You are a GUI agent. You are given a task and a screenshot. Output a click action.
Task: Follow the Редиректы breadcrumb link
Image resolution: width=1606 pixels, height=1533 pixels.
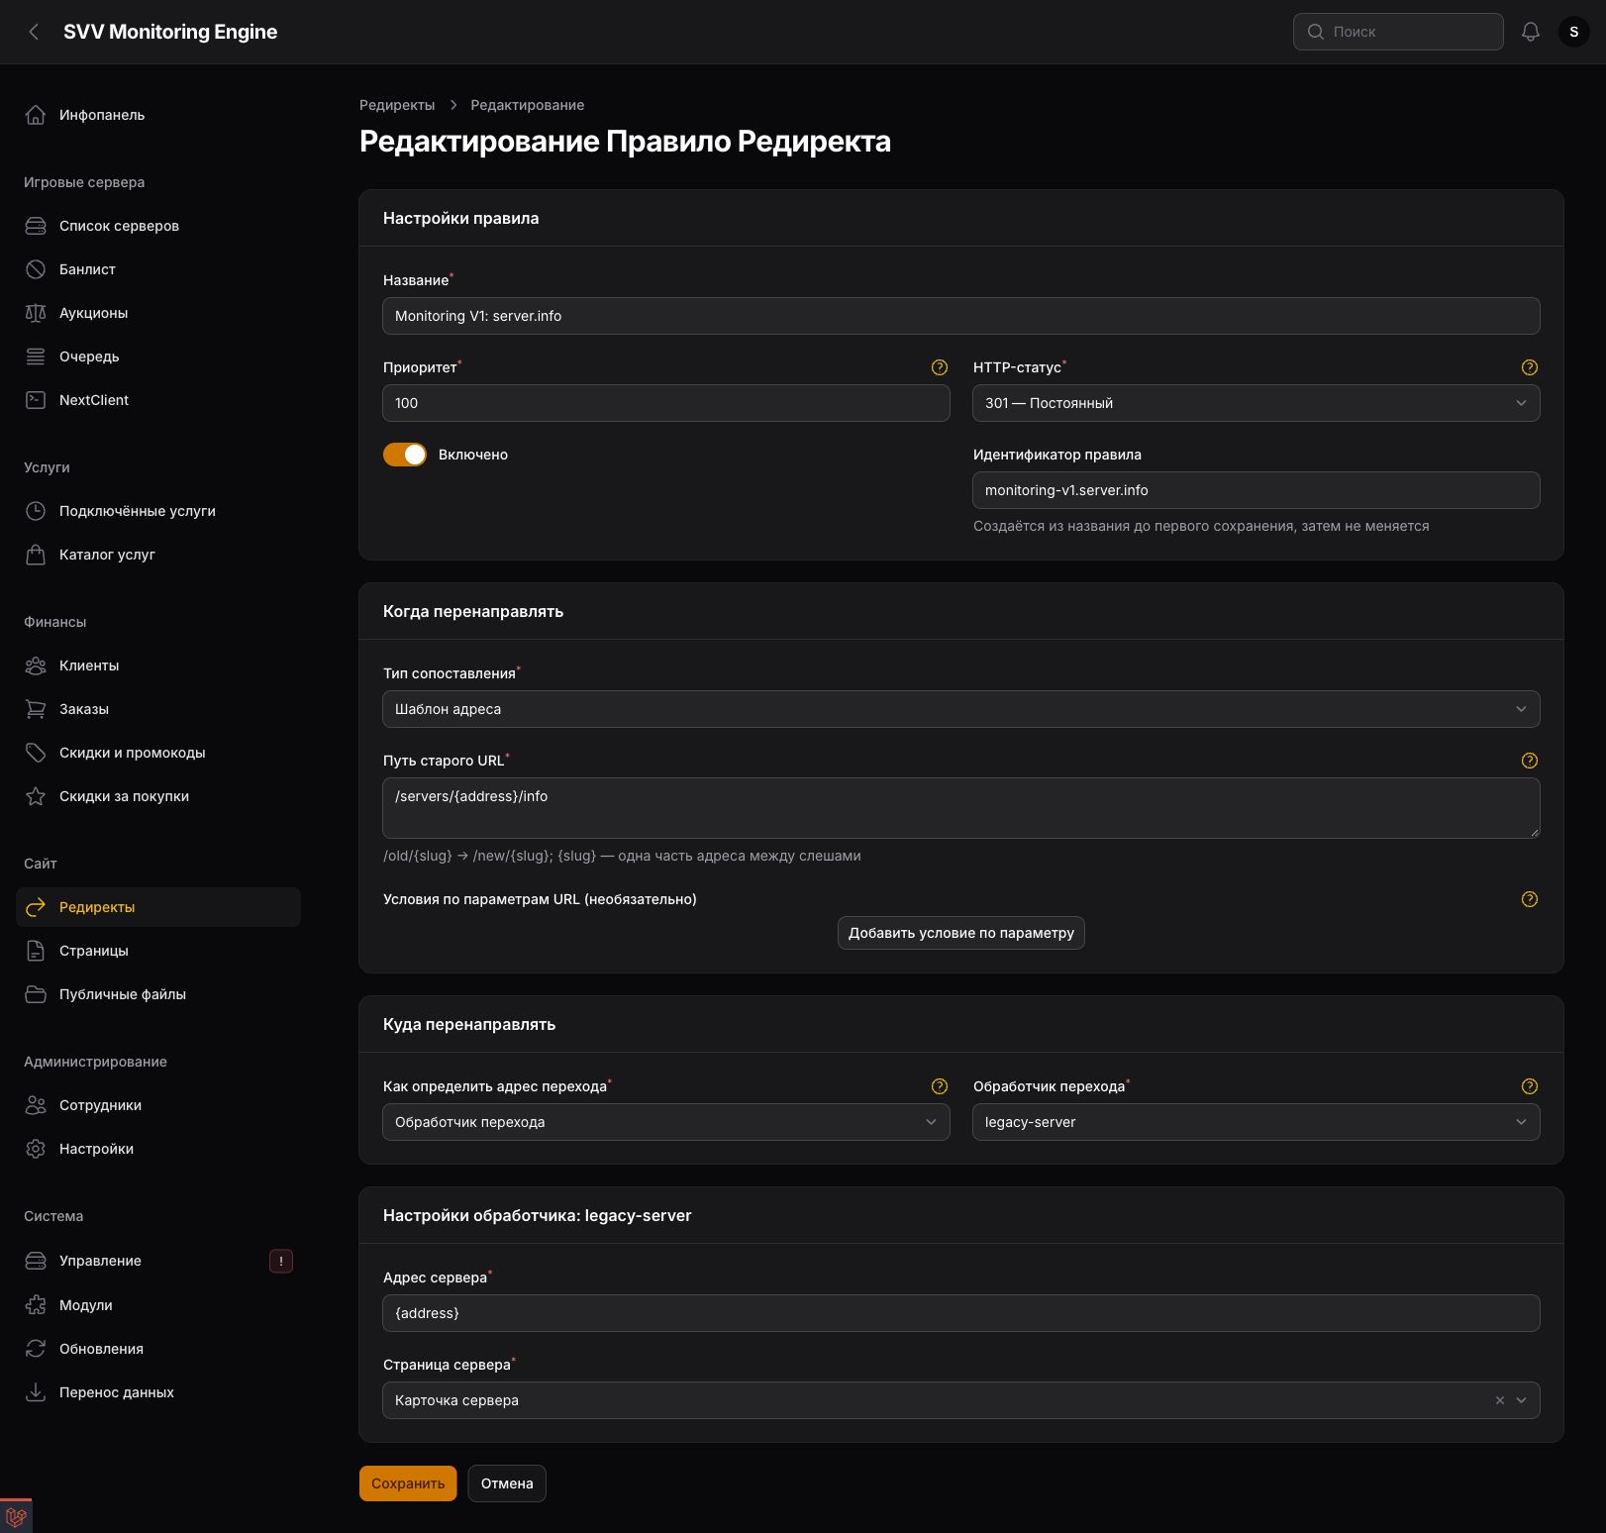point(397,105)
